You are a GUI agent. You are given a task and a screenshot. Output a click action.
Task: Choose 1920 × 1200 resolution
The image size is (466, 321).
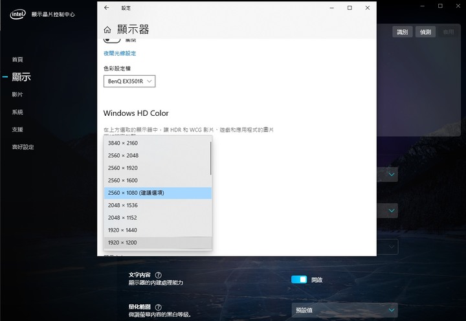tap(158, 243)
